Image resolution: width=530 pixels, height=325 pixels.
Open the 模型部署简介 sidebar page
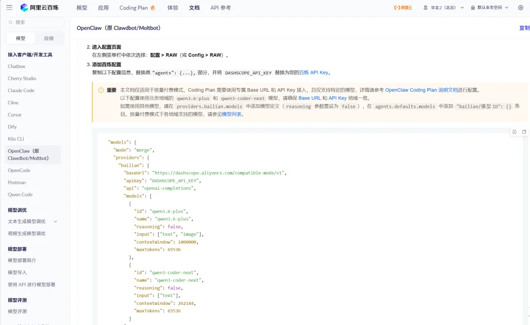pyautogui.click(x=22, y=261)
